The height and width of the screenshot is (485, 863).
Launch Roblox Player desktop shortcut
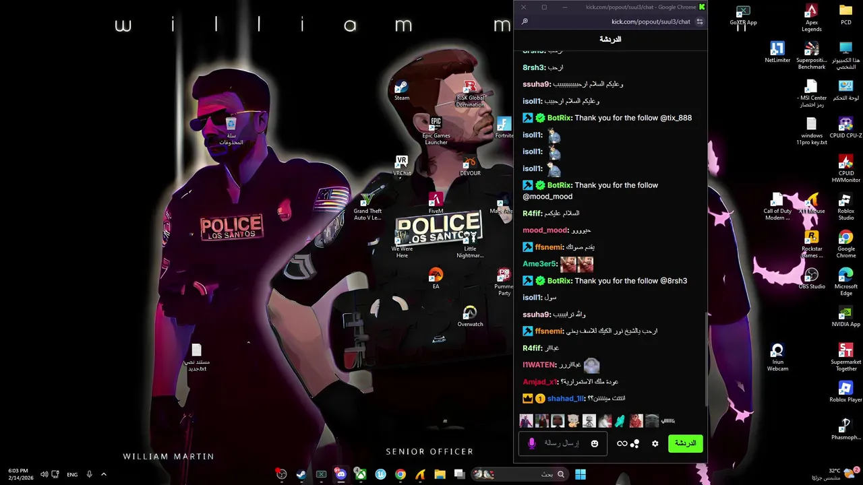tap(845, 392)
